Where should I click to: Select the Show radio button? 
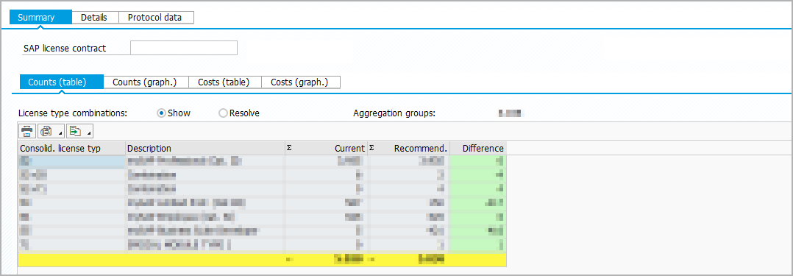[x=161, y=113]
